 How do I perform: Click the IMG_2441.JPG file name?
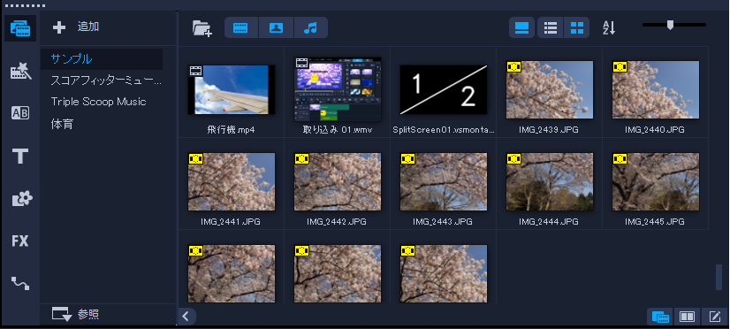pos(231,222)
